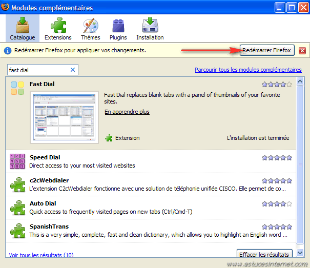Switch to the Plugins tab
The width and height of the screenshot is (310, 268).
pos(118,28)
